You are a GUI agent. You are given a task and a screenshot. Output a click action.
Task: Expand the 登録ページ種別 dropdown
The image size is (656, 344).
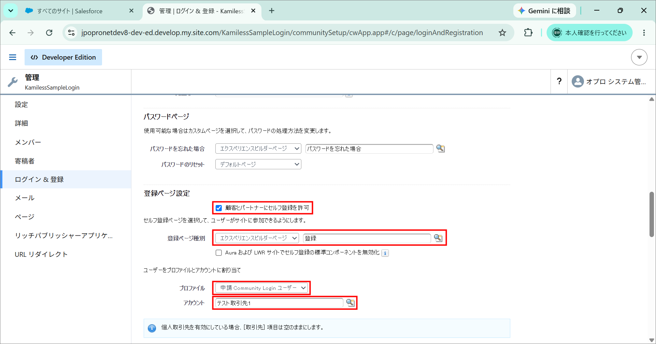(257, 238)
